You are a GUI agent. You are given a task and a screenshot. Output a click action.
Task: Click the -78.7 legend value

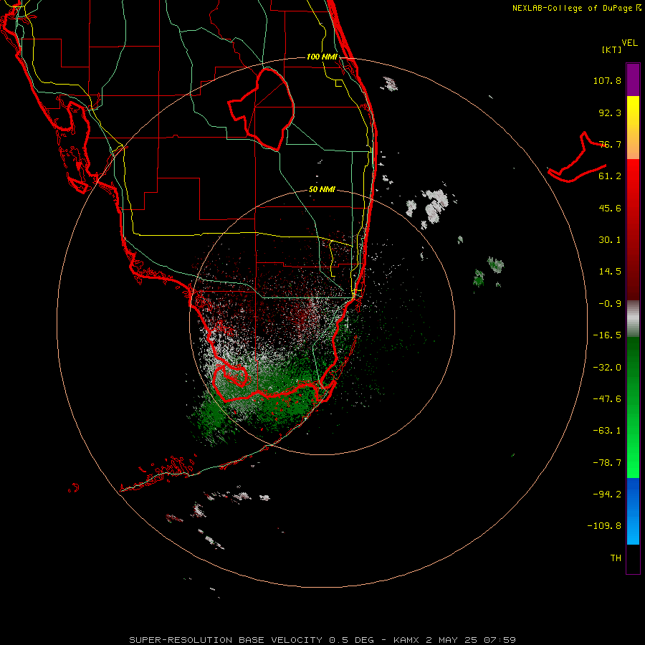pos(607,463)
